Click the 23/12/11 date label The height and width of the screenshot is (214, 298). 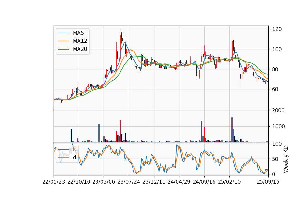pos(154,182)
